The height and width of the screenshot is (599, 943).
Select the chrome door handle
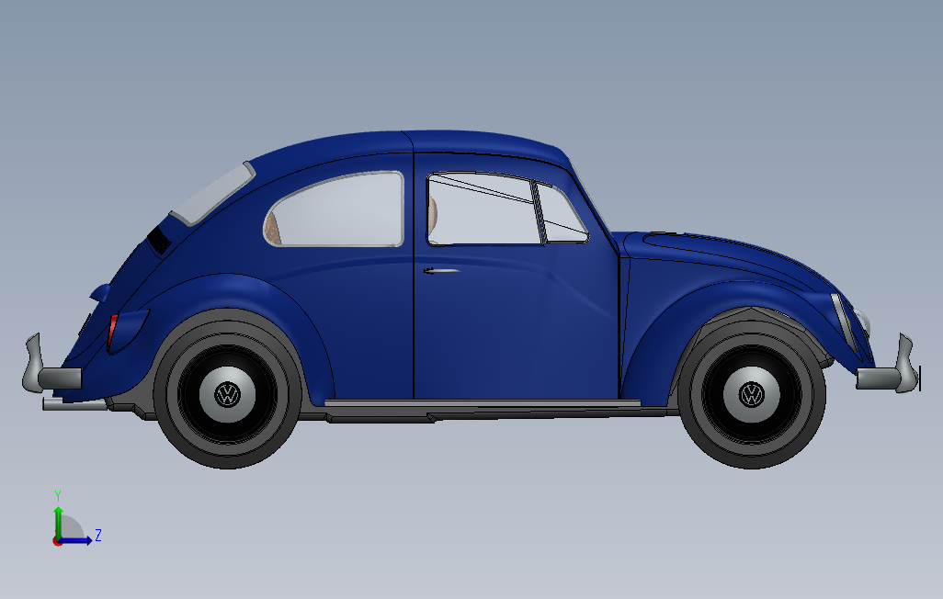click(441, 271)
